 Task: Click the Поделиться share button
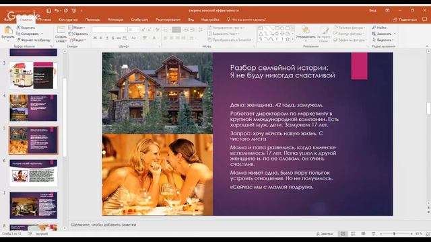[405, 19]
